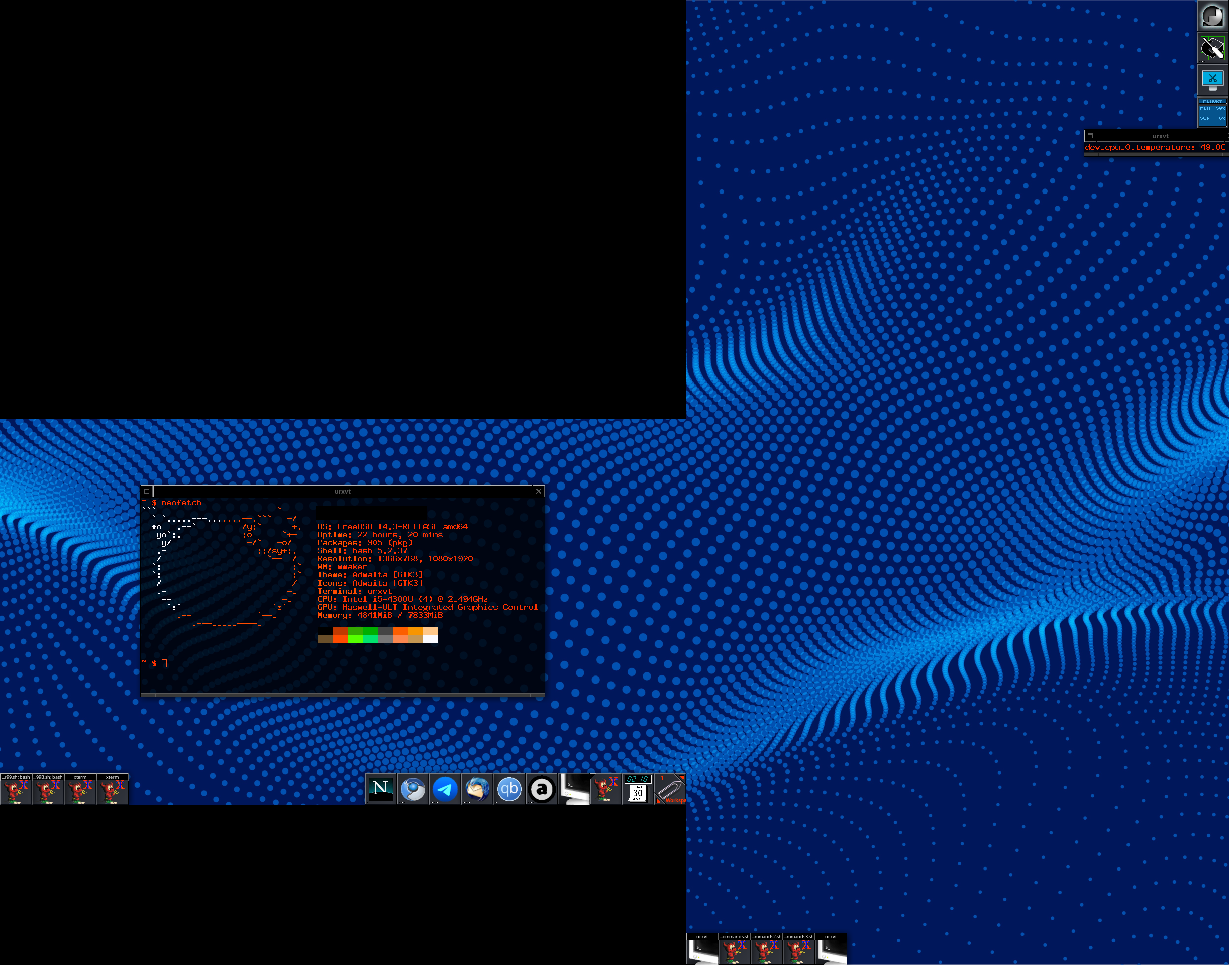The image size is (1229, 965).
Task: Click 'Theme: Adwaita [GTK3]' line
Action: (370, 574)
